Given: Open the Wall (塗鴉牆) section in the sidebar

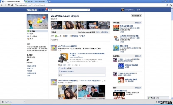Looking at the screenshot, I should 37,31.
